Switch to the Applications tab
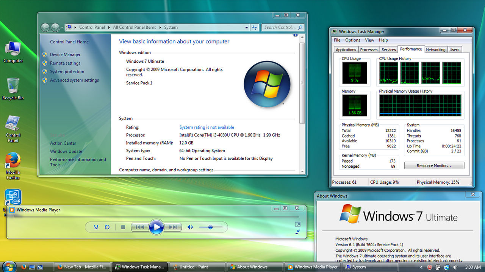Viewport: 485px width, 272px height. (x=346, y=49)
